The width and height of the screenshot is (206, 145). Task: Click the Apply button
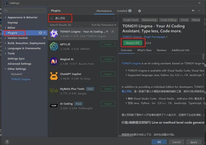(x=194, y=142)
